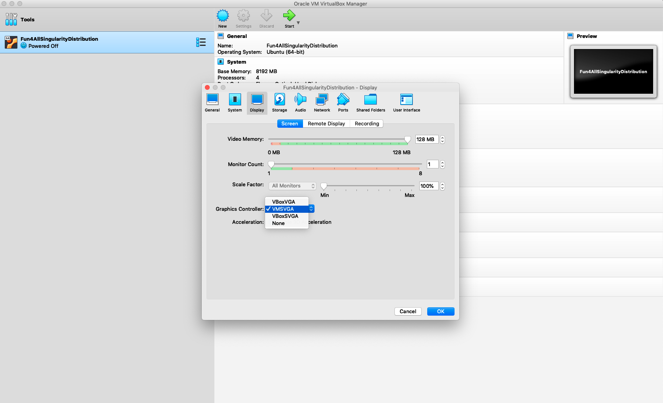The width and height of the screenshot is (663, 403).
Task: Click the Video Memory stepper arrows
Action: [442, 139]
